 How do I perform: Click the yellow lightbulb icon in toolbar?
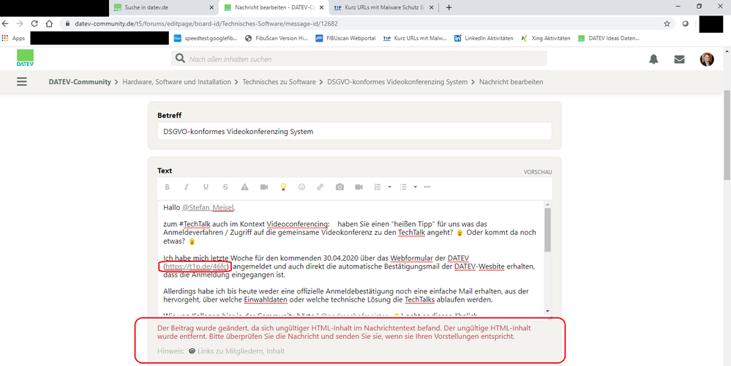coord(282,187)
